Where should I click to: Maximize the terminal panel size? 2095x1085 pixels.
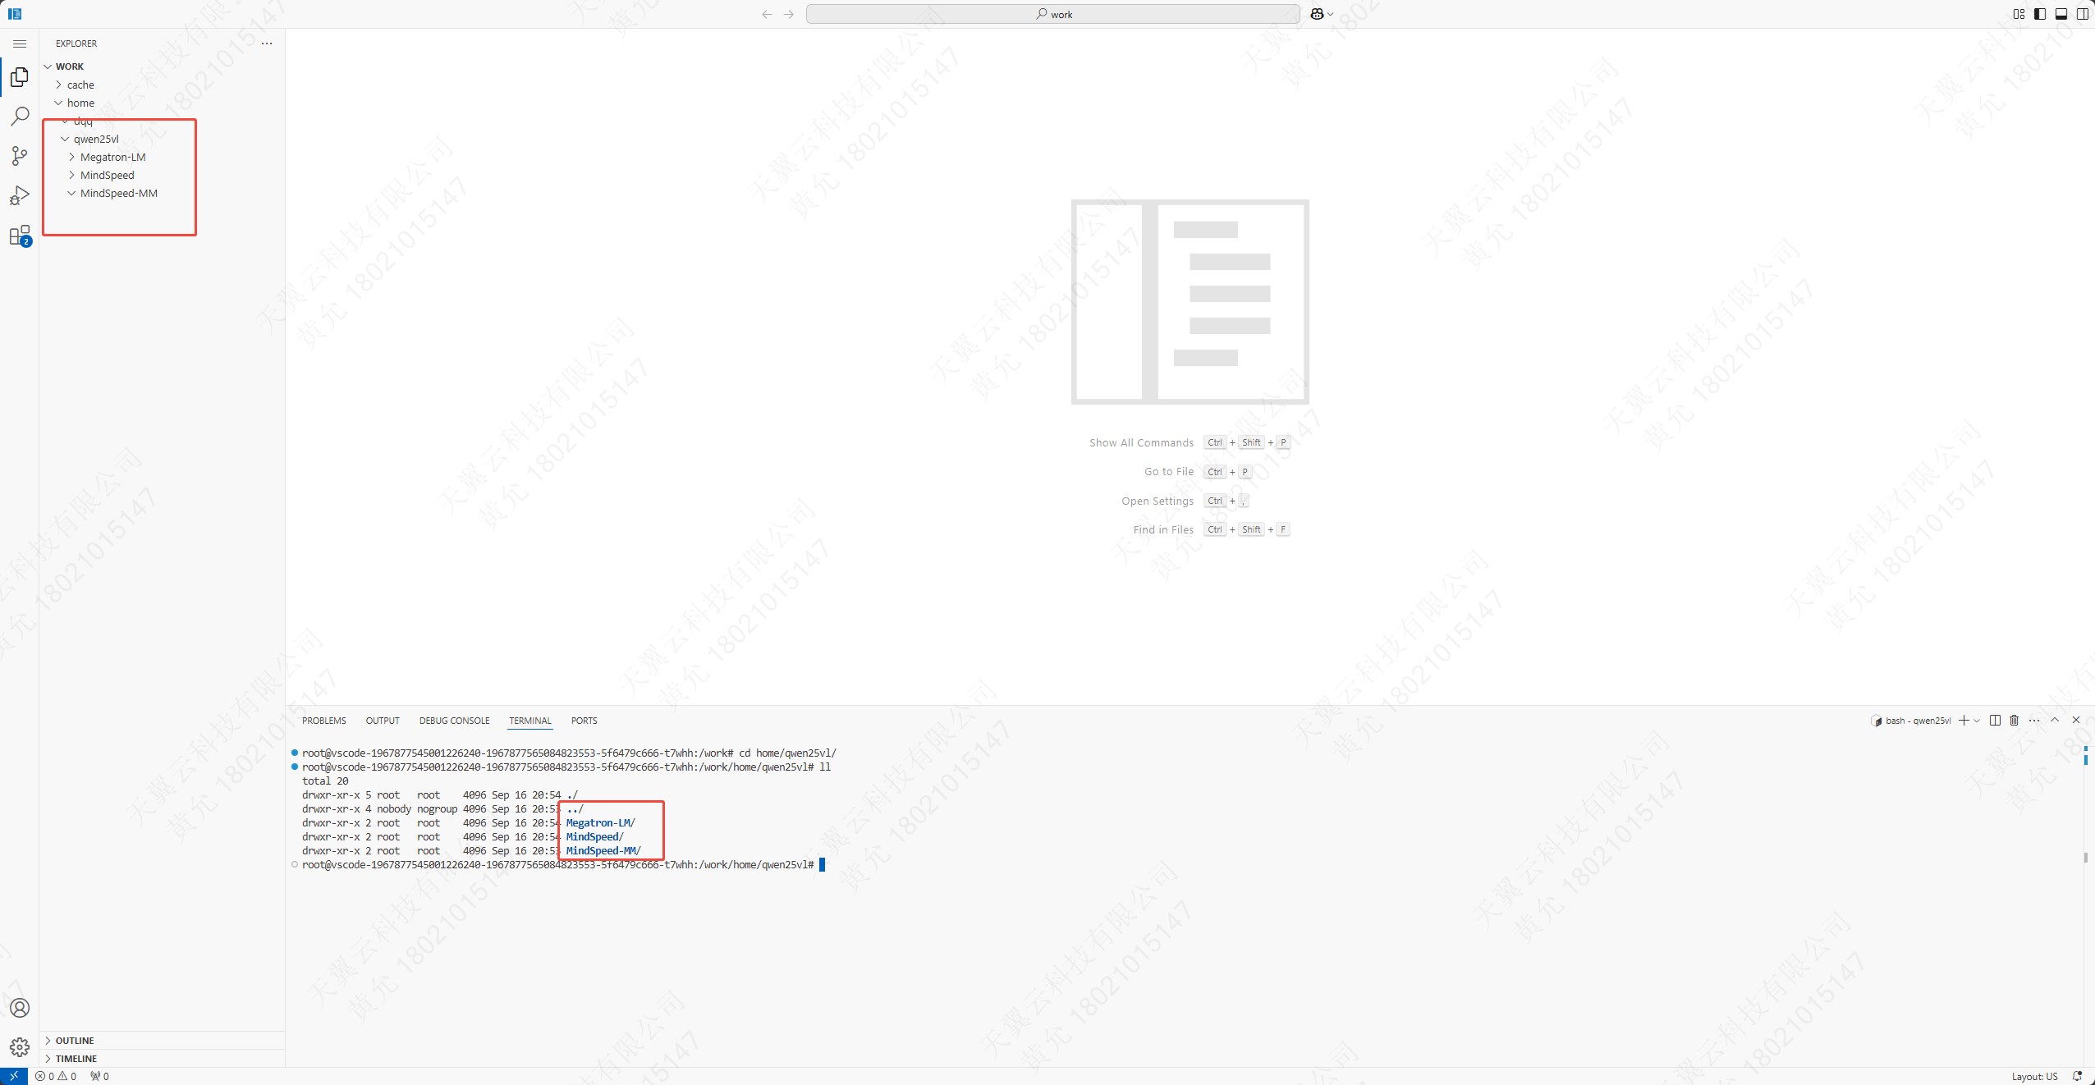pyautogui.click(x=2055, y=721)
